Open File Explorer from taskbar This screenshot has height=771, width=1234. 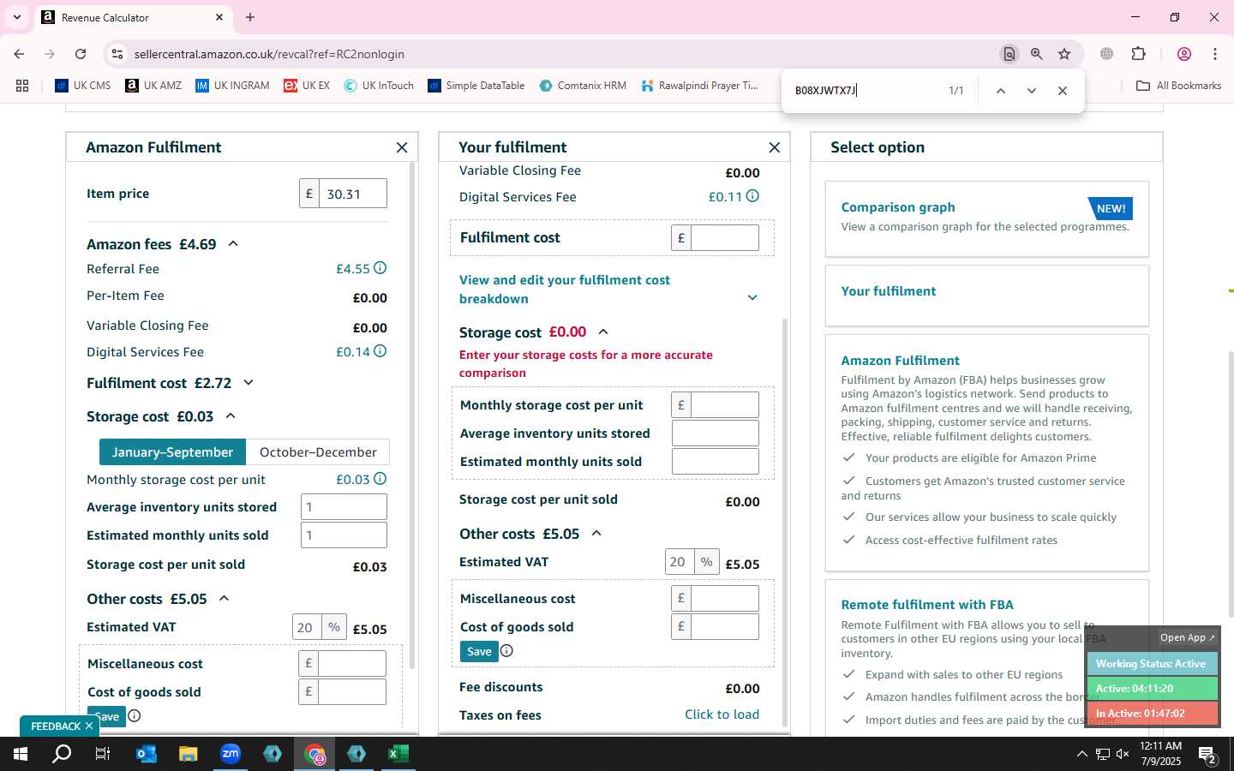pos(189,754)
